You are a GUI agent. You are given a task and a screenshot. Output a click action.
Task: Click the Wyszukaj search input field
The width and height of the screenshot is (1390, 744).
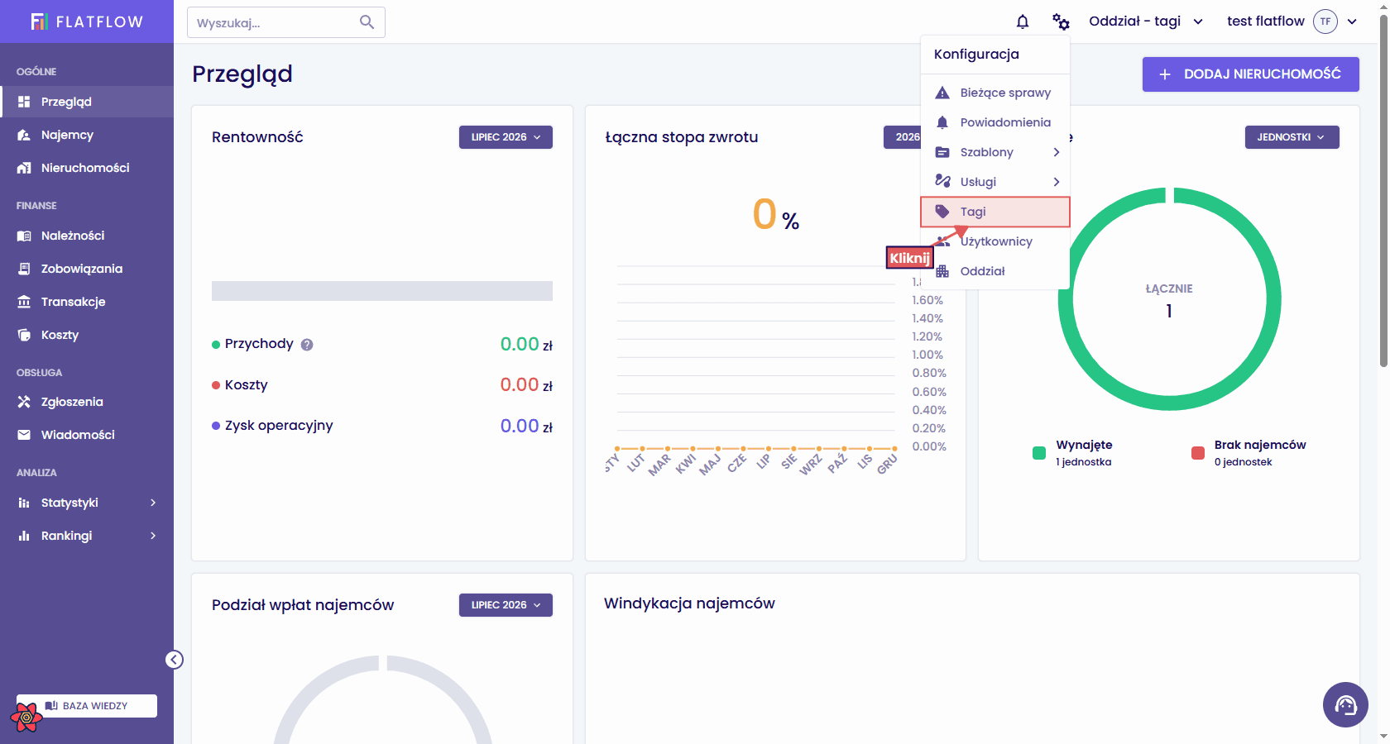click(x=286, y=22)
